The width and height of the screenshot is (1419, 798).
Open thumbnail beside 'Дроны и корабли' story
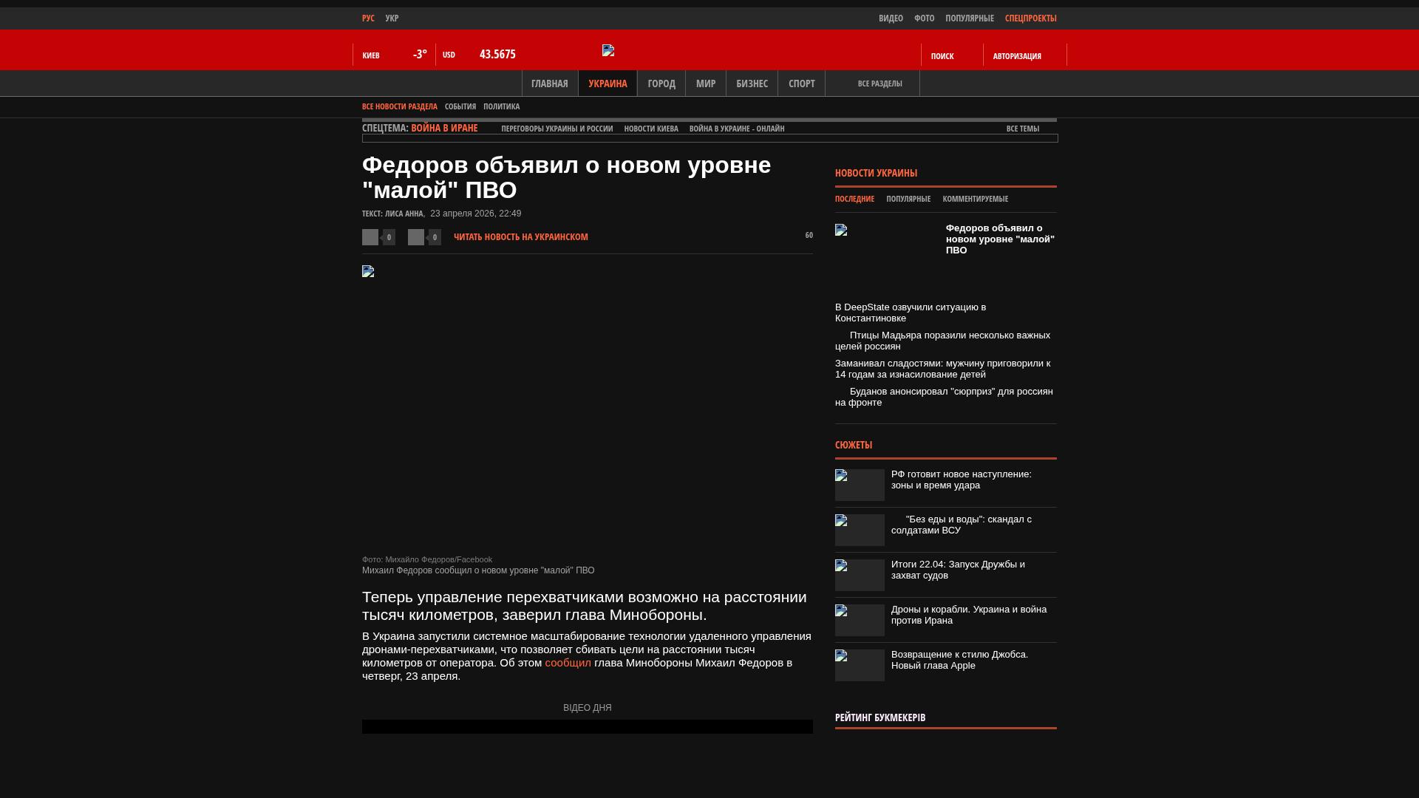coord(860,620)
